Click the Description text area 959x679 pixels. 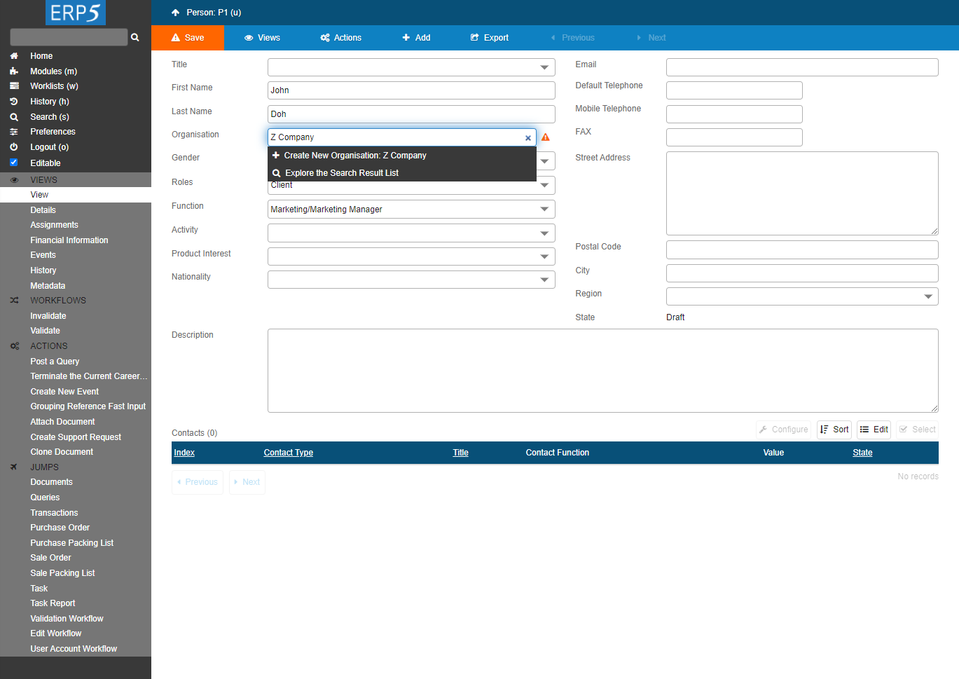click(602, 371)
